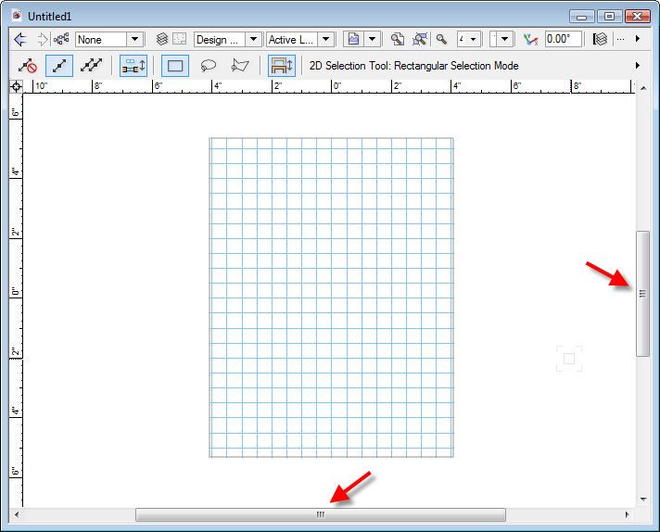Click the Fit to Page zoom icon
Image resolution: width=660 pixels, height=532 pixels.
[x=397, y=40]
